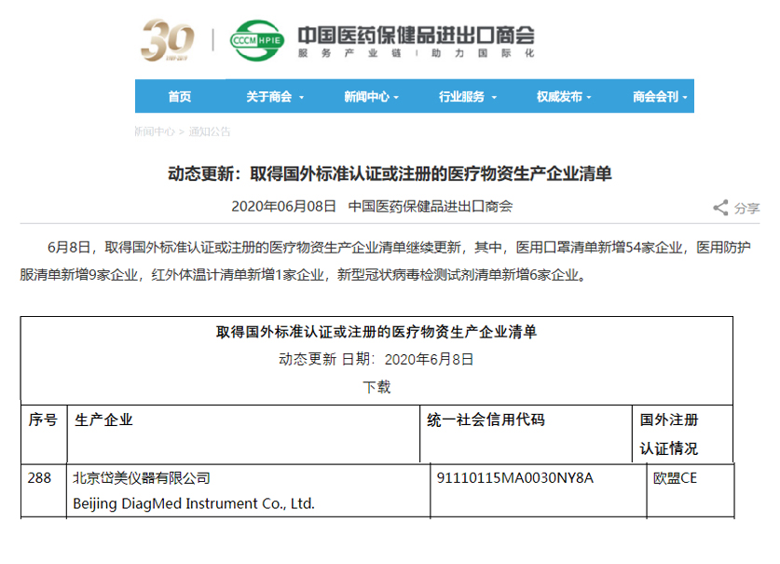Select the publisher name beside the date
Viewport: 780px width, 564px height.
point(431,206)
